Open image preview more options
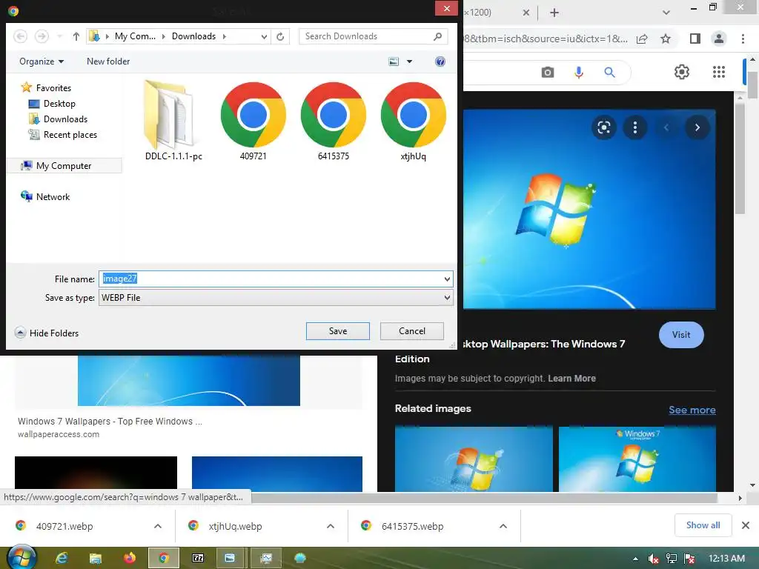759x569 pixels. [x=635, y=127]
